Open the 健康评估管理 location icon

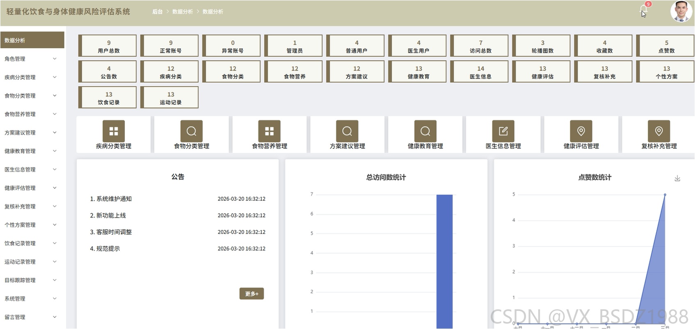581,131
